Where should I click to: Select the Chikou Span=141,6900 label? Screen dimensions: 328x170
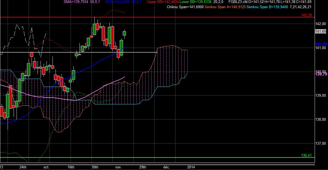pos(185,7)
